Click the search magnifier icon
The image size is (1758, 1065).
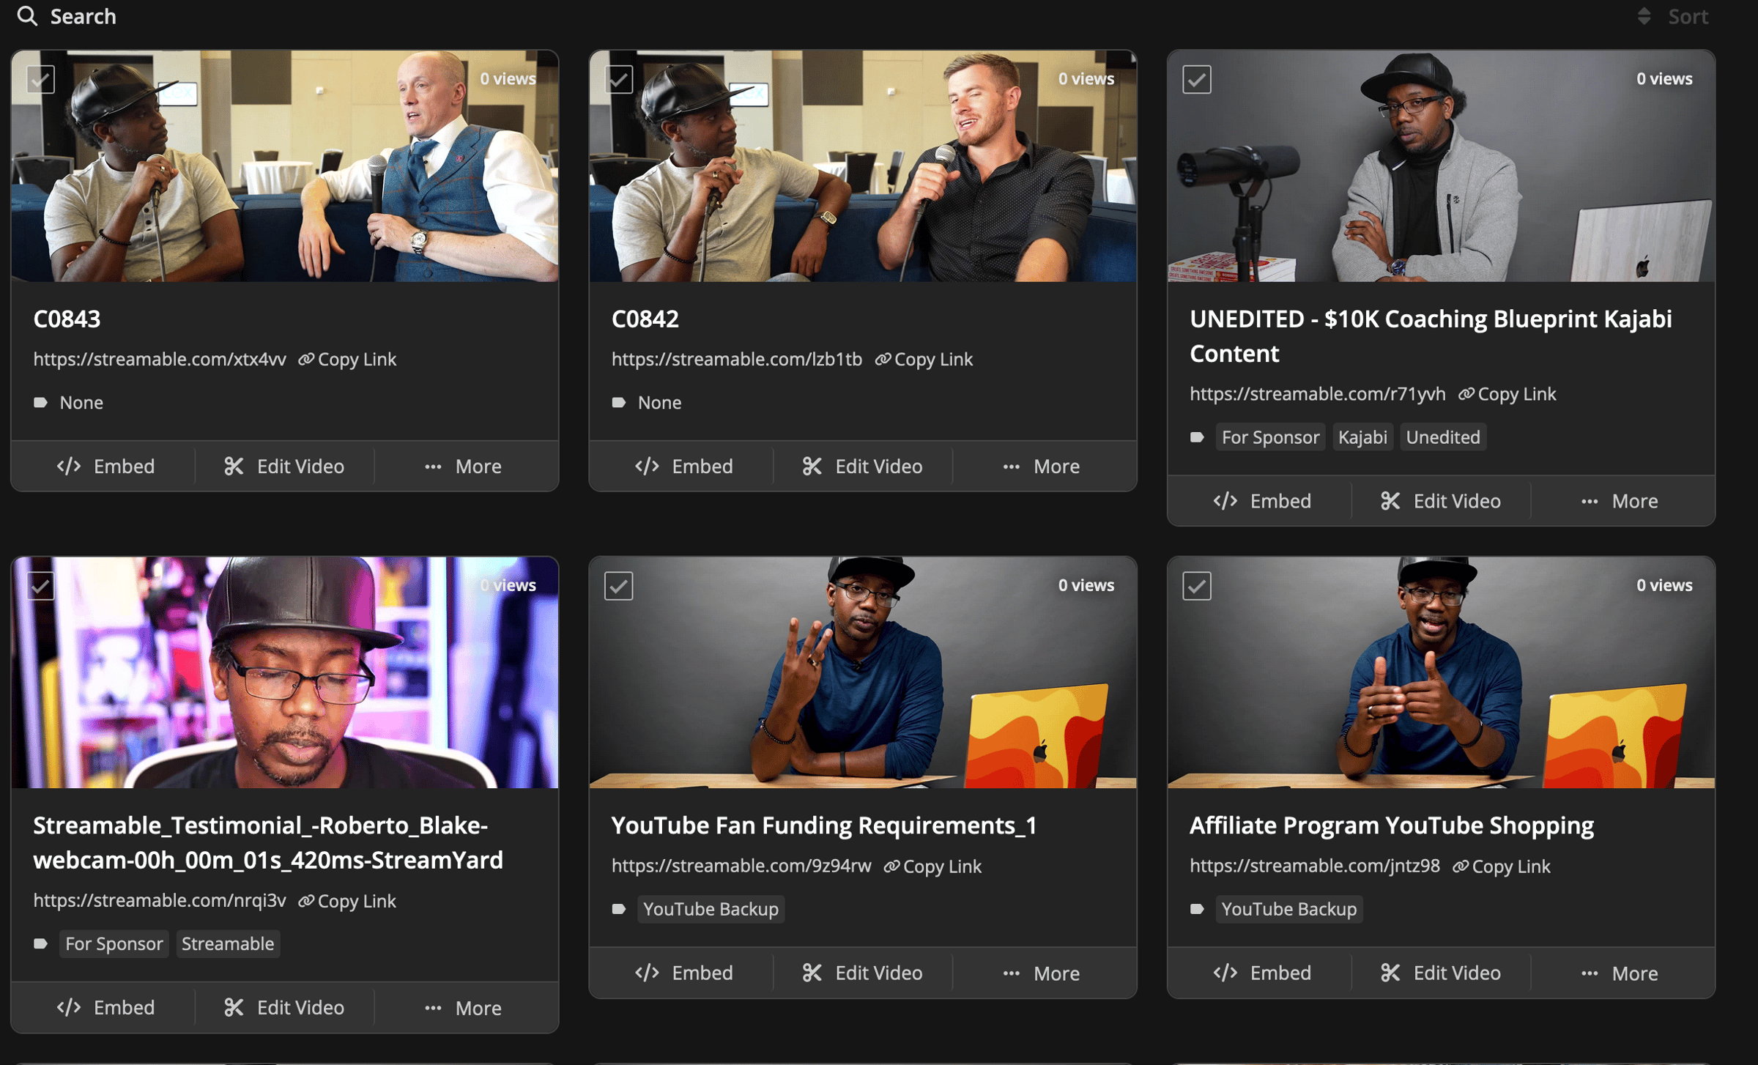click(27, 16)
